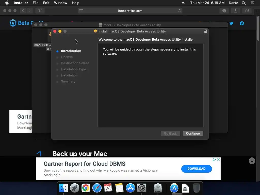This screenshot has height=195, width=260.
Task: Reload the page in Safari
Action: point(179,11)
